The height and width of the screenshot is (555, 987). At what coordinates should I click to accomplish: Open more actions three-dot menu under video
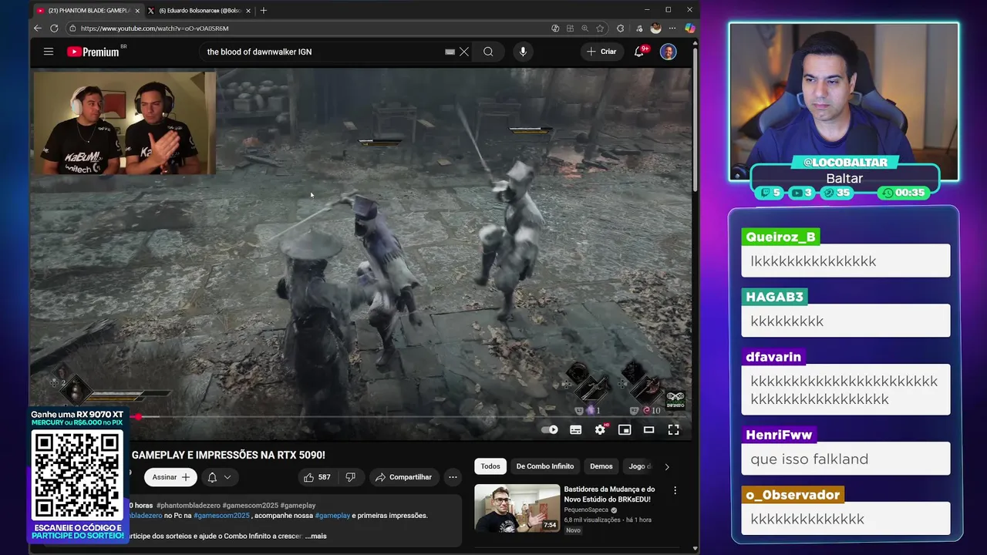click(453, 477)
